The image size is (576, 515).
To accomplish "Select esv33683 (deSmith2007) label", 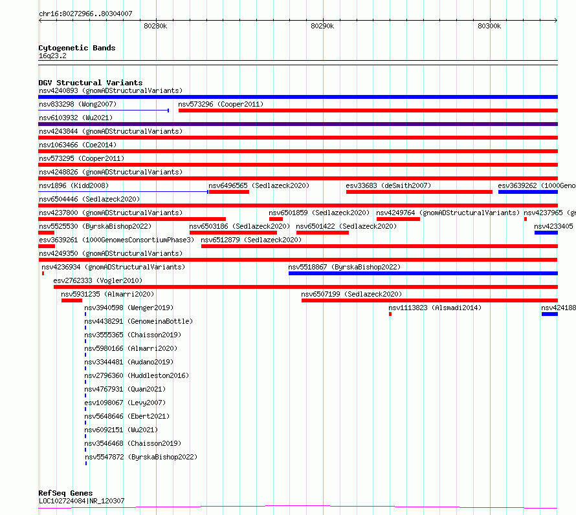I will click(x=388, y=185).
